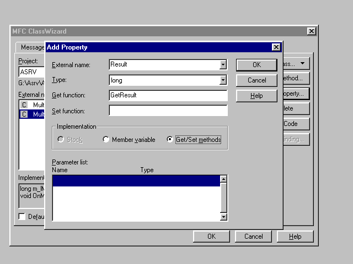353x264 pixels.
Task: Click the first class icon in list
Action: [24, 105]
